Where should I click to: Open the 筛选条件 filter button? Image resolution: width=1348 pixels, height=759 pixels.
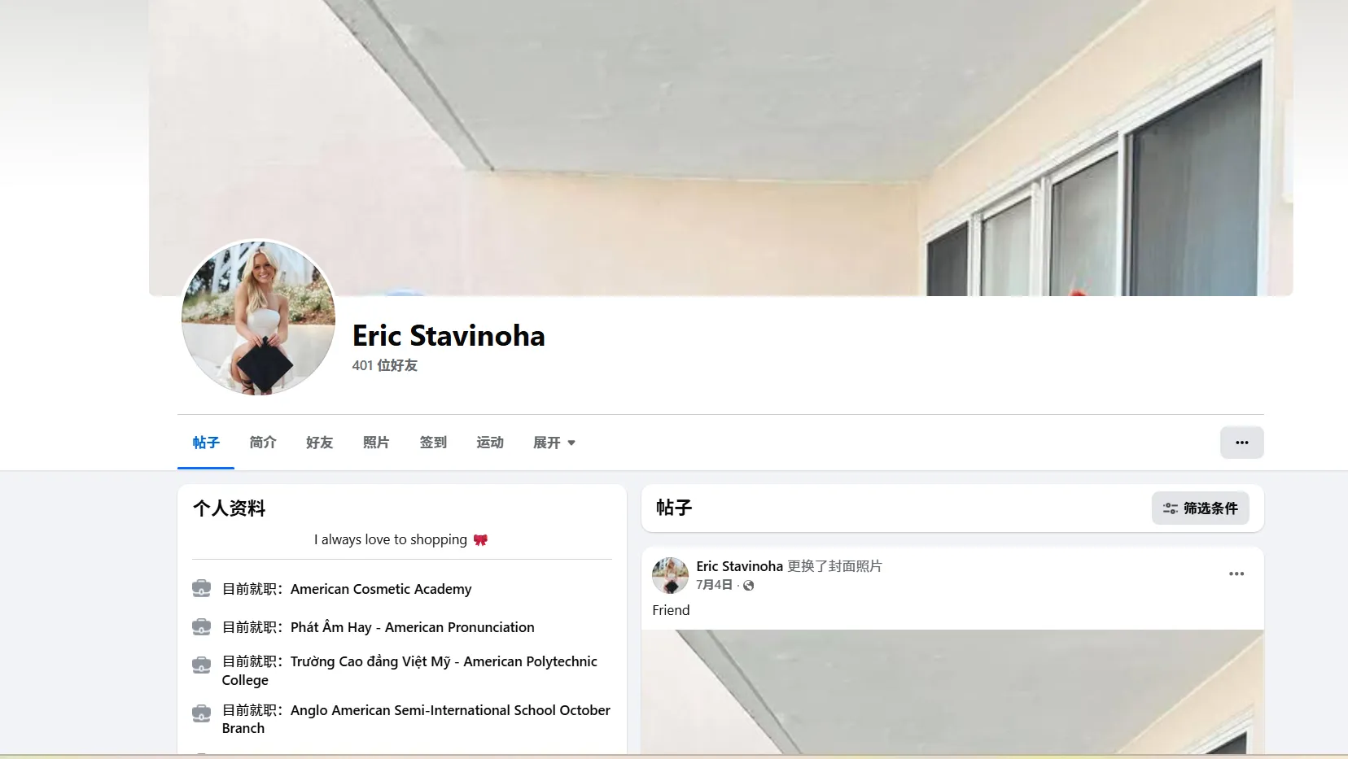(x=1200, y=508)
